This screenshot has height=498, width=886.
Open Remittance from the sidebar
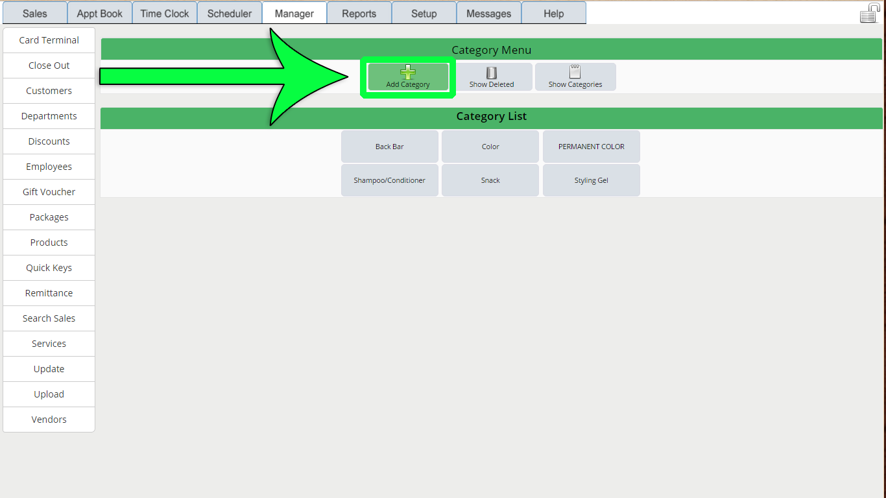point(49,293)
